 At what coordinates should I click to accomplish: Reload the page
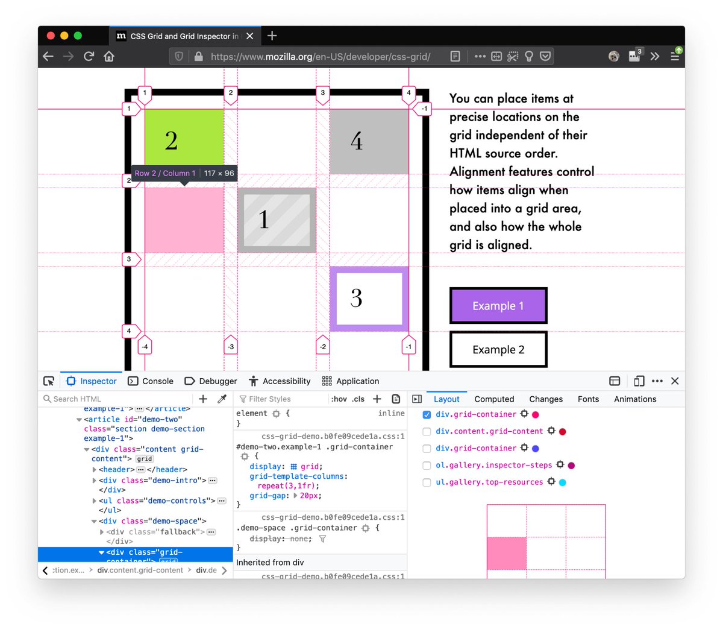click(89, 56)
